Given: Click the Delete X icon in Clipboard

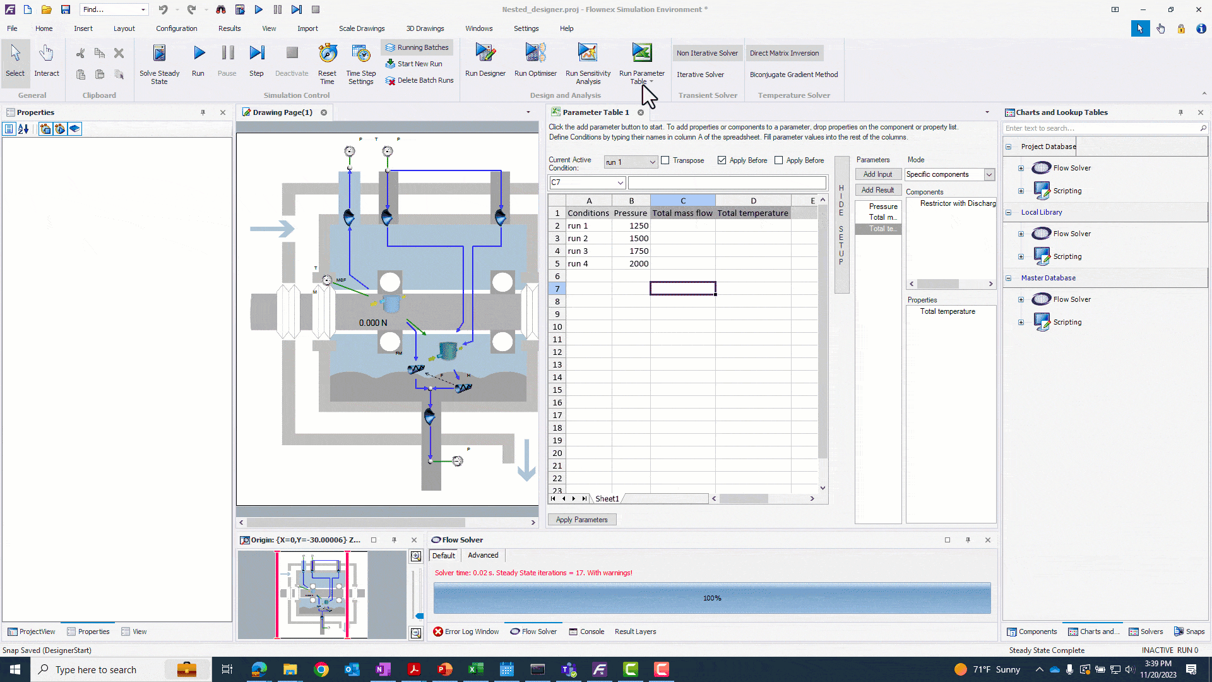Looking at the screenshot, I should click(119, 53).
